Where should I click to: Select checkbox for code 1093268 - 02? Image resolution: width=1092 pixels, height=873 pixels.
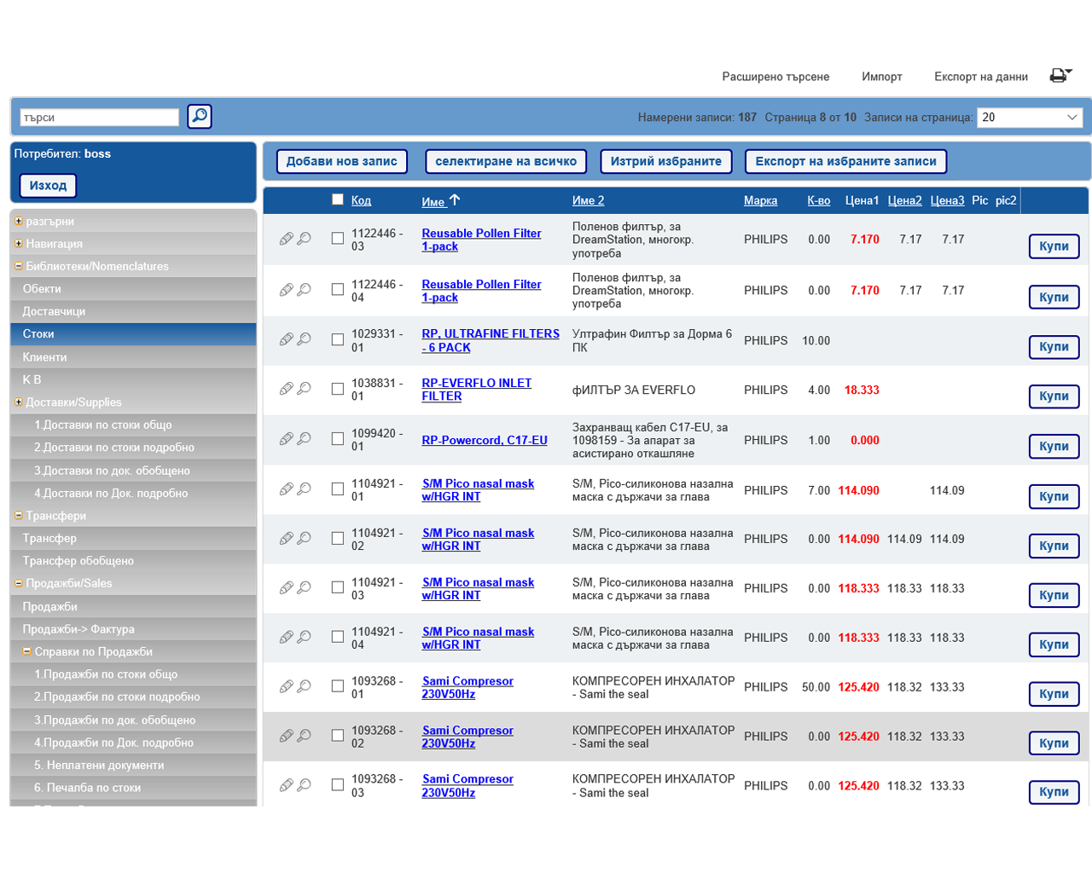point(338,736)
